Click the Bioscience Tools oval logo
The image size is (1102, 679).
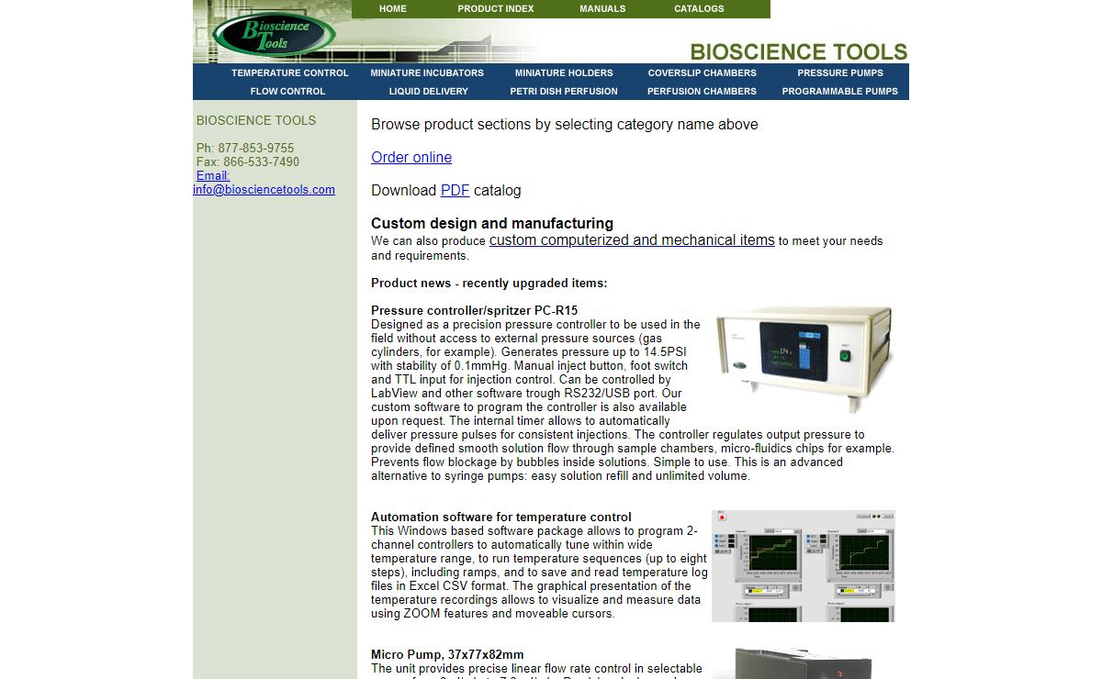point(274,36)
